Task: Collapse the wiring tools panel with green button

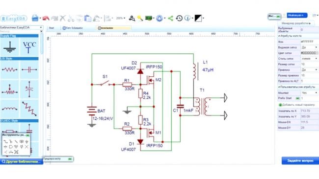Action: [x=28, y=135]
